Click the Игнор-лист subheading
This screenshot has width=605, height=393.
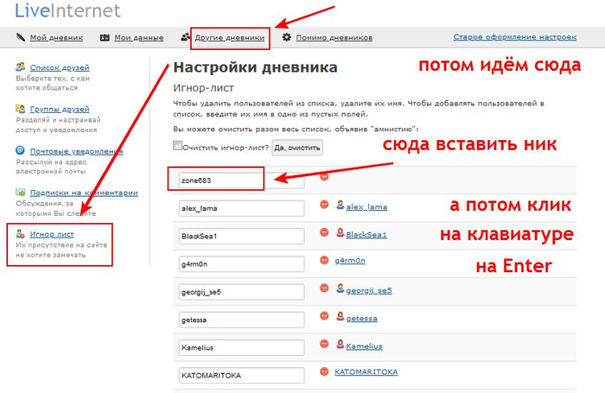[x=203, y=88]
